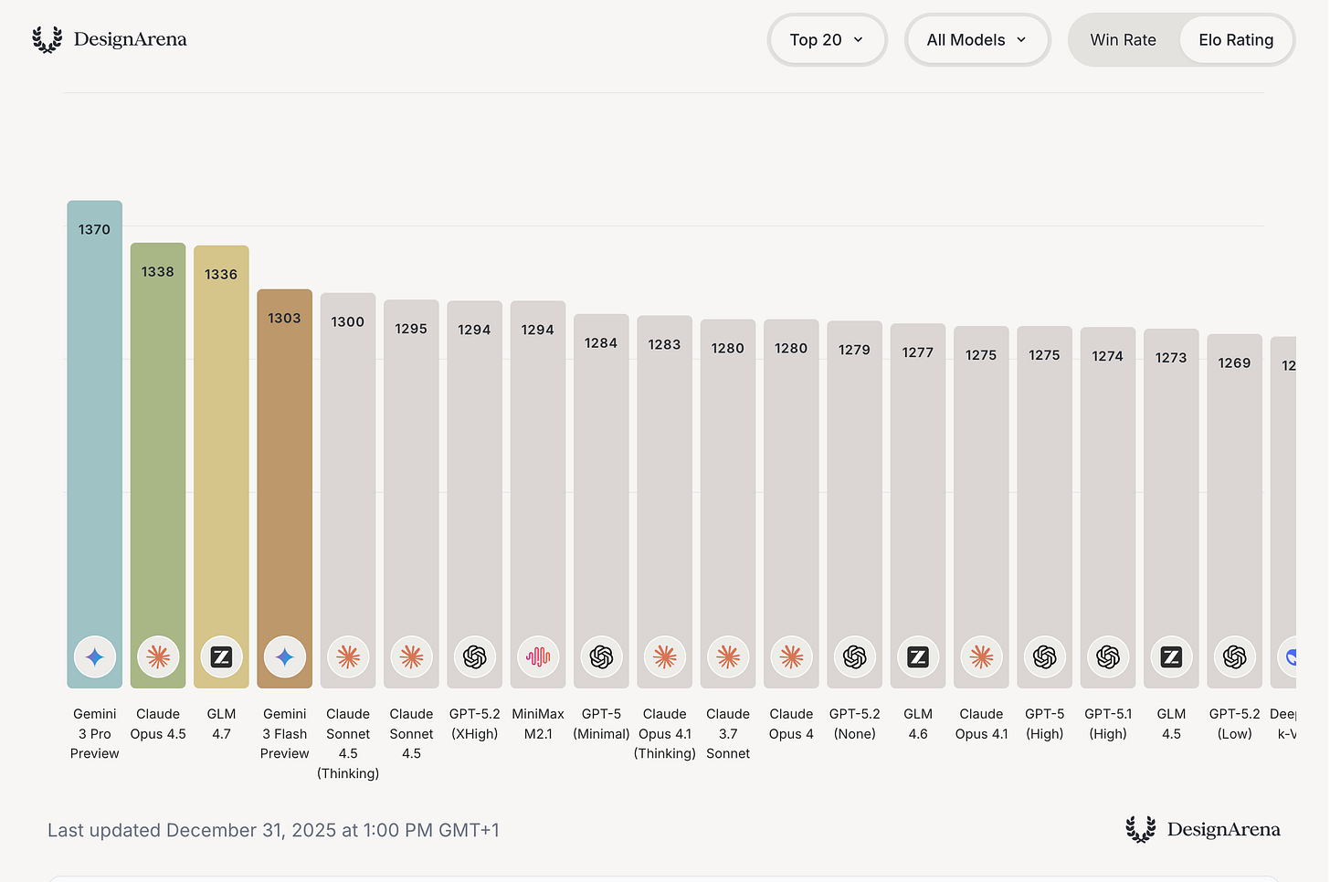Click the Claude Opus 4.5 starburst icon

pos(158,656)
